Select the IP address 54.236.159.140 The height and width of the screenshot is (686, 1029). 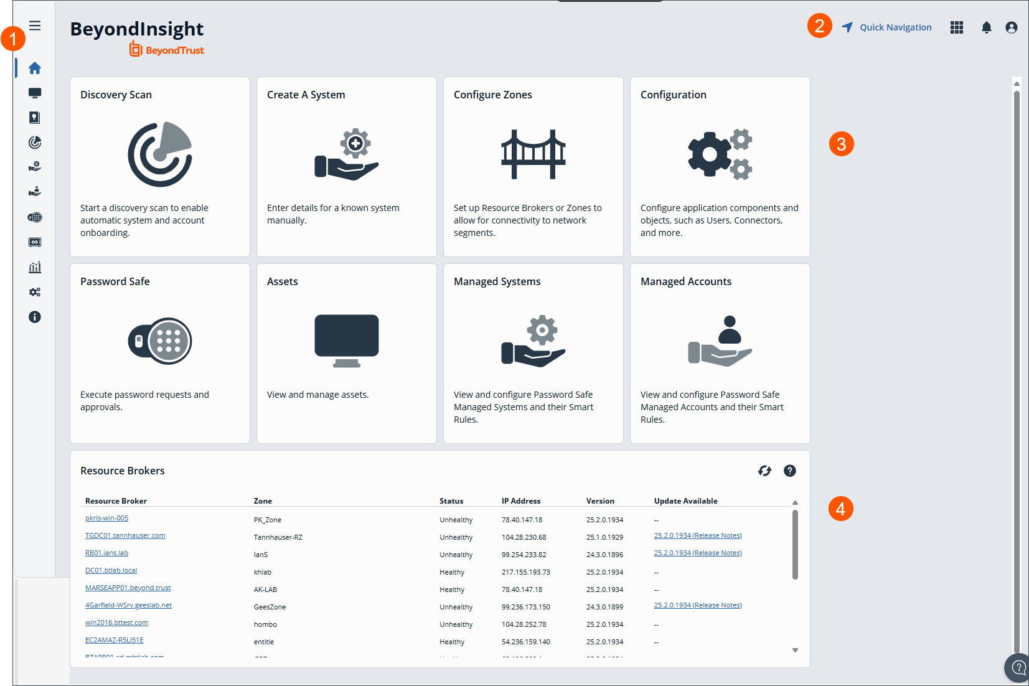(526, 642)
